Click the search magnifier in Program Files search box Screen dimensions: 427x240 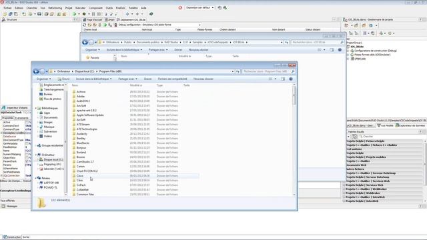click(293, 71)
